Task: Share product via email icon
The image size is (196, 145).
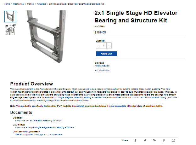Action: click(x=173, y=140)
